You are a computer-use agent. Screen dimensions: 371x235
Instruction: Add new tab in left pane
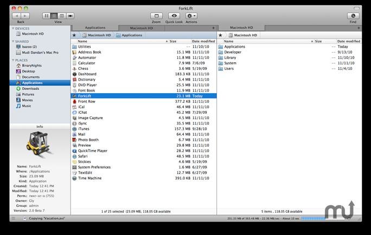pos(213,28)
